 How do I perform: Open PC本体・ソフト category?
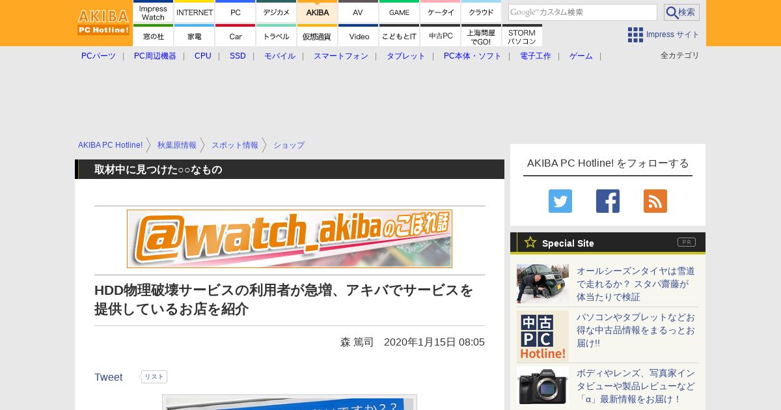[473, 56]
